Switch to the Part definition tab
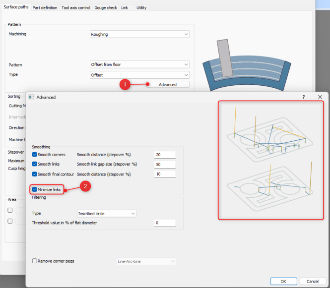The height and width of the screenshot is (288, 330). [45, 8]
